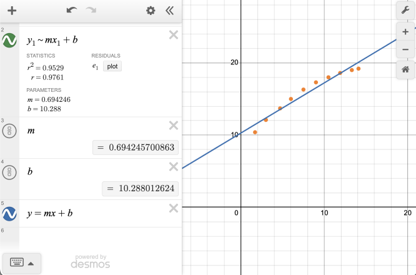Click the redo arrow icon
416x275 pixels.
(x=91, y=11)
